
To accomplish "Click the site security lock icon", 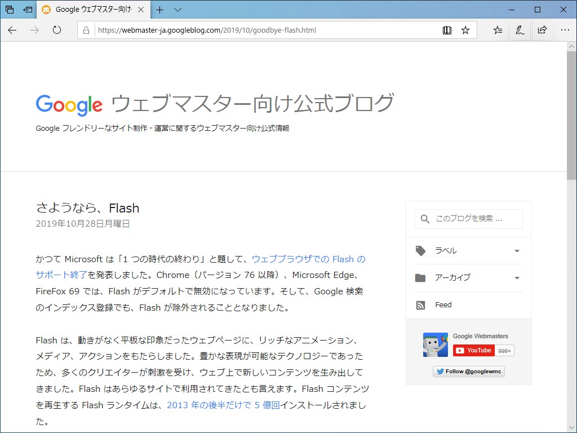I will [86, 30].
